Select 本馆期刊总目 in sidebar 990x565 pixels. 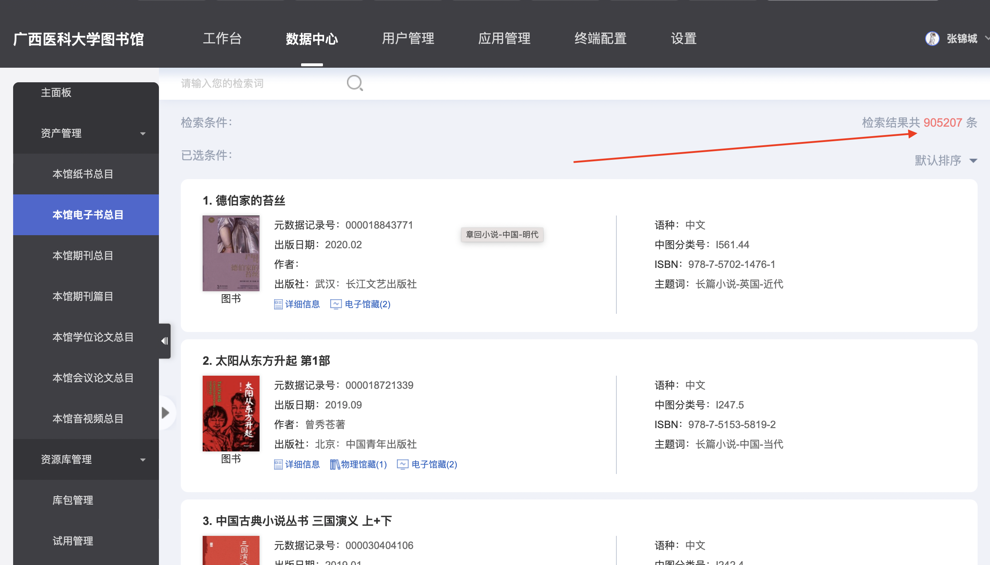pos(83,255)
